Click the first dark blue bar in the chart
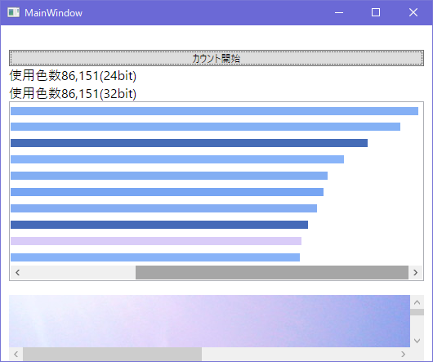 [190, 143]
